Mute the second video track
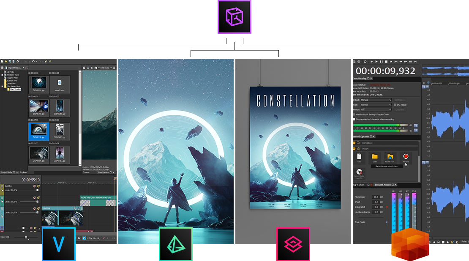The height and width of the screenshot is (261, 469). pos(34,197)
